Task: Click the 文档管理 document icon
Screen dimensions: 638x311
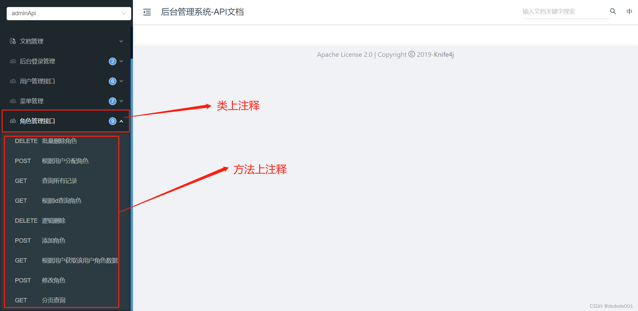Action: [x=13, y=41]
